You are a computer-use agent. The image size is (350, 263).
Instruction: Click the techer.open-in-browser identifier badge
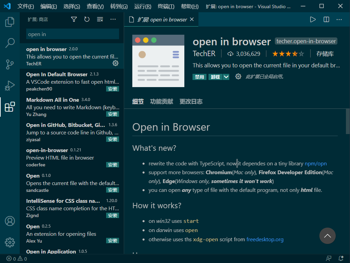(x=306, y=41)
